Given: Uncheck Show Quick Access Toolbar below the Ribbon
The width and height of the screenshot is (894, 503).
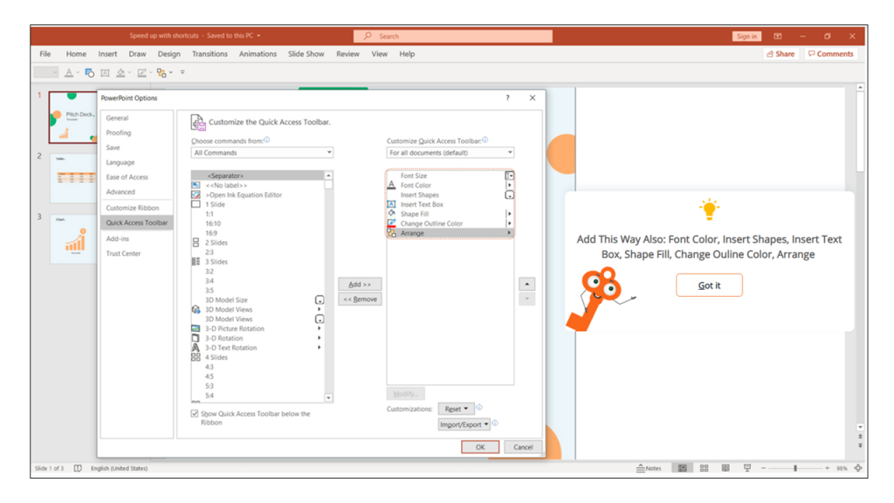Looking at the screenshot, I should pos(194,412).
